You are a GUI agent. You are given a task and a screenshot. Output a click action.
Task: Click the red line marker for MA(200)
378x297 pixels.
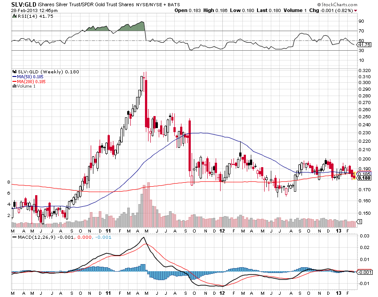point(14,82)
